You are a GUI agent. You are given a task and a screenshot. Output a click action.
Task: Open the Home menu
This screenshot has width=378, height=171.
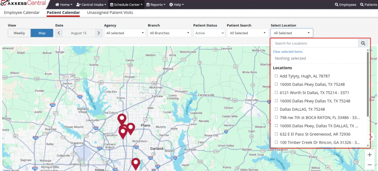click(63, 4)
